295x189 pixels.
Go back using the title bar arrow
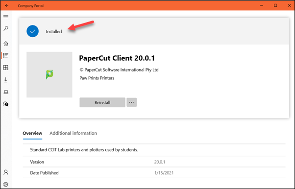pyautogui.click(x=7, y=6)
